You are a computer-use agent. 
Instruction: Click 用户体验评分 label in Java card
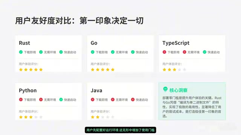coord(101,112)
